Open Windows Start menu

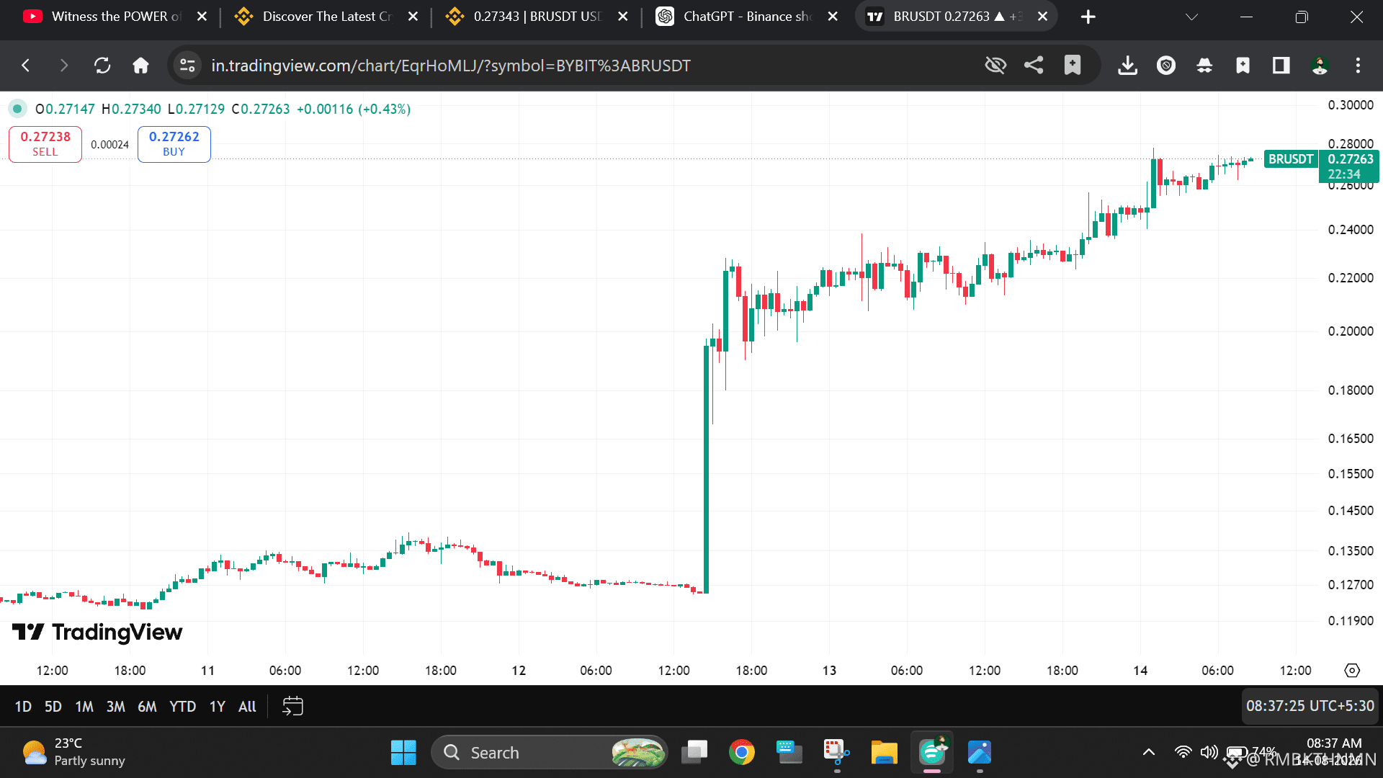pyautogui.click(x=403, y=753)
